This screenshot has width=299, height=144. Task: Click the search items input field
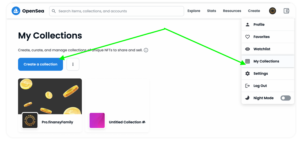pyautogui.click(x=119, y=11)
